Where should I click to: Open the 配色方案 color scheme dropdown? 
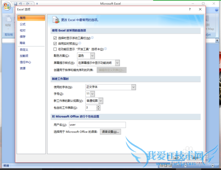[x=92, y=56]
